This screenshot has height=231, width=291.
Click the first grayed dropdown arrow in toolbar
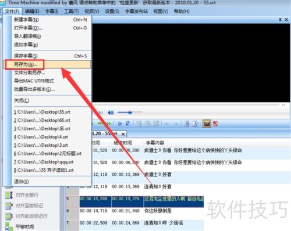pos(166,124)
